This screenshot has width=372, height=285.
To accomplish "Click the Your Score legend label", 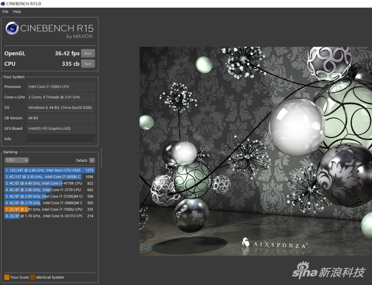I will coord(19,277).
